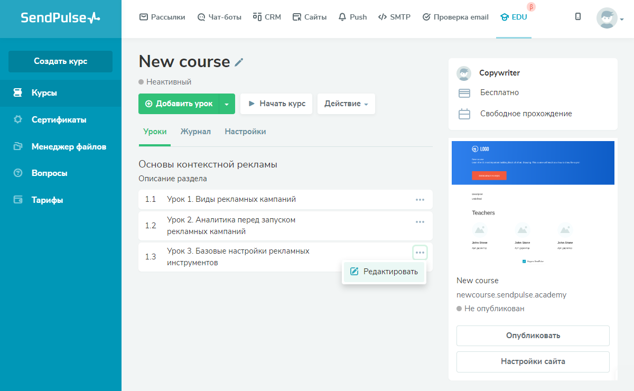This screenshot has height=391, width=634.
Task: Switch to the Журнал tab
Action: 195,132
